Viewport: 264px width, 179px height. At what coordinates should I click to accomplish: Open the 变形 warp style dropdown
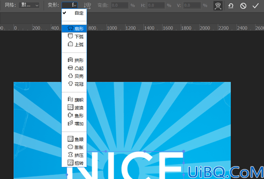[70, 5]
